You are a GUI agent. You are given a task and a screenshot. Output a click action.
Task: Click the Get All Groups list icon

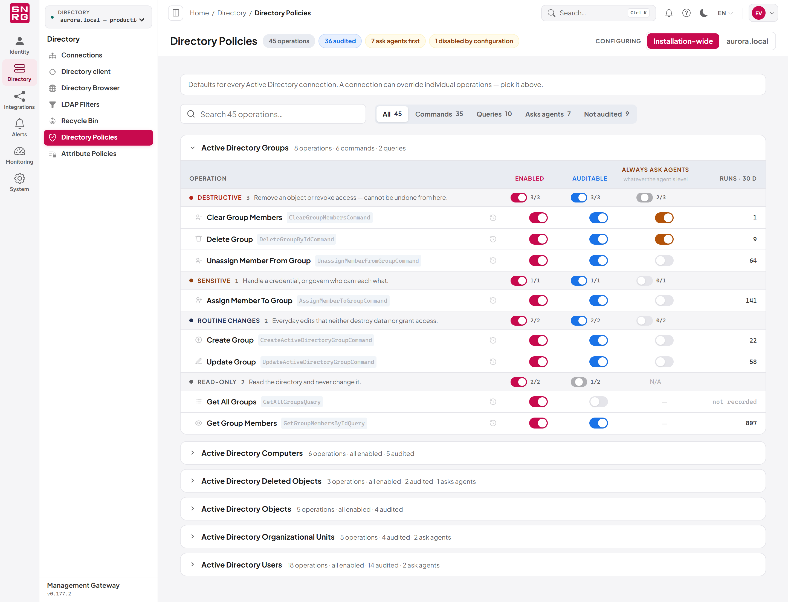pyautogui.click(x=199, y=401)
